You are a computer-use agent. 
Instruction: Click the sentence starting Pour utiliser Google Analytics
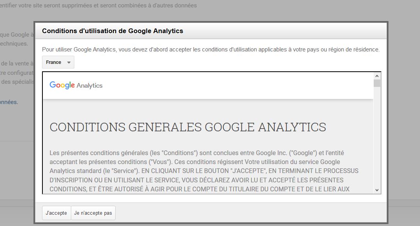[x=211, y=49]
